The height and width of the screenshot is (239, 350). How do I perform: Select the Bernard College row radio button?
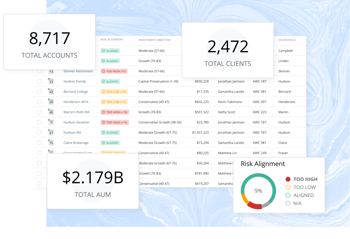[x=39, y=92]
